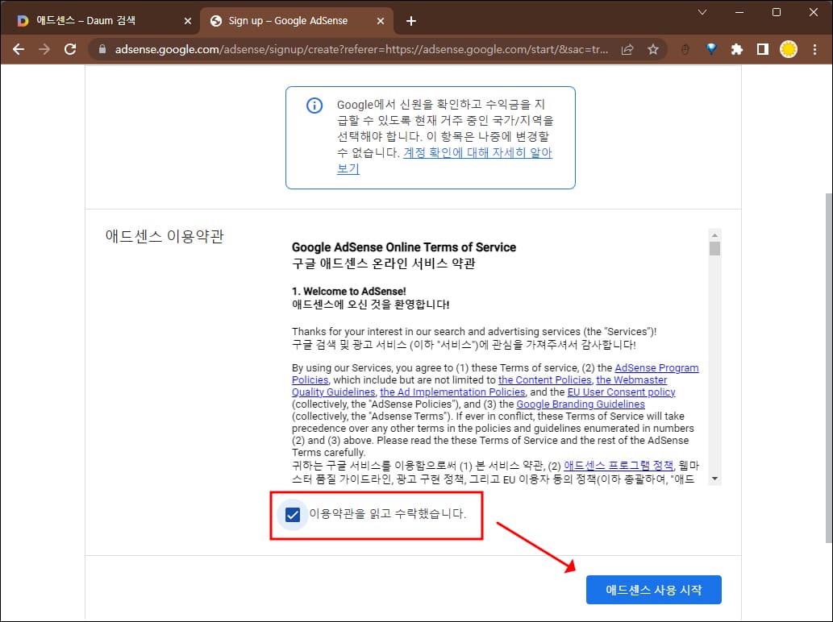Viewport: 833px width, 622px height.
Task: Click the page vertical scrollbar
Action: point(829,367)
